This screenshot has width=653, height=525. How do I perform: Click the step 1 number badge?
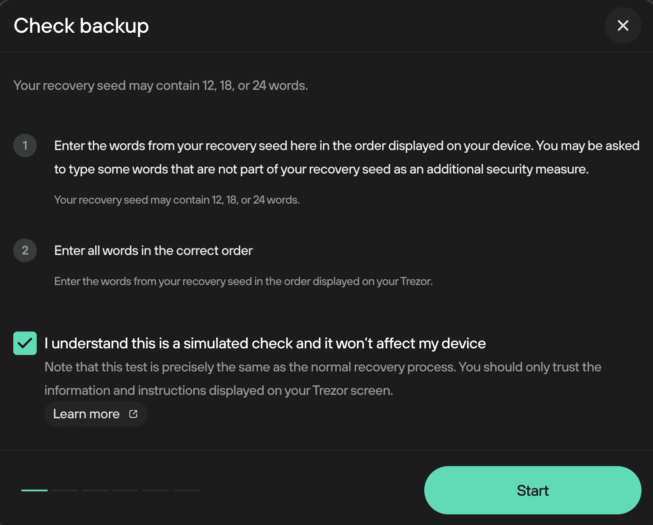pos(25,146)
